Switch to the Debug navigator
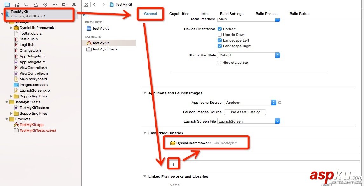 [x=55, y=5]
